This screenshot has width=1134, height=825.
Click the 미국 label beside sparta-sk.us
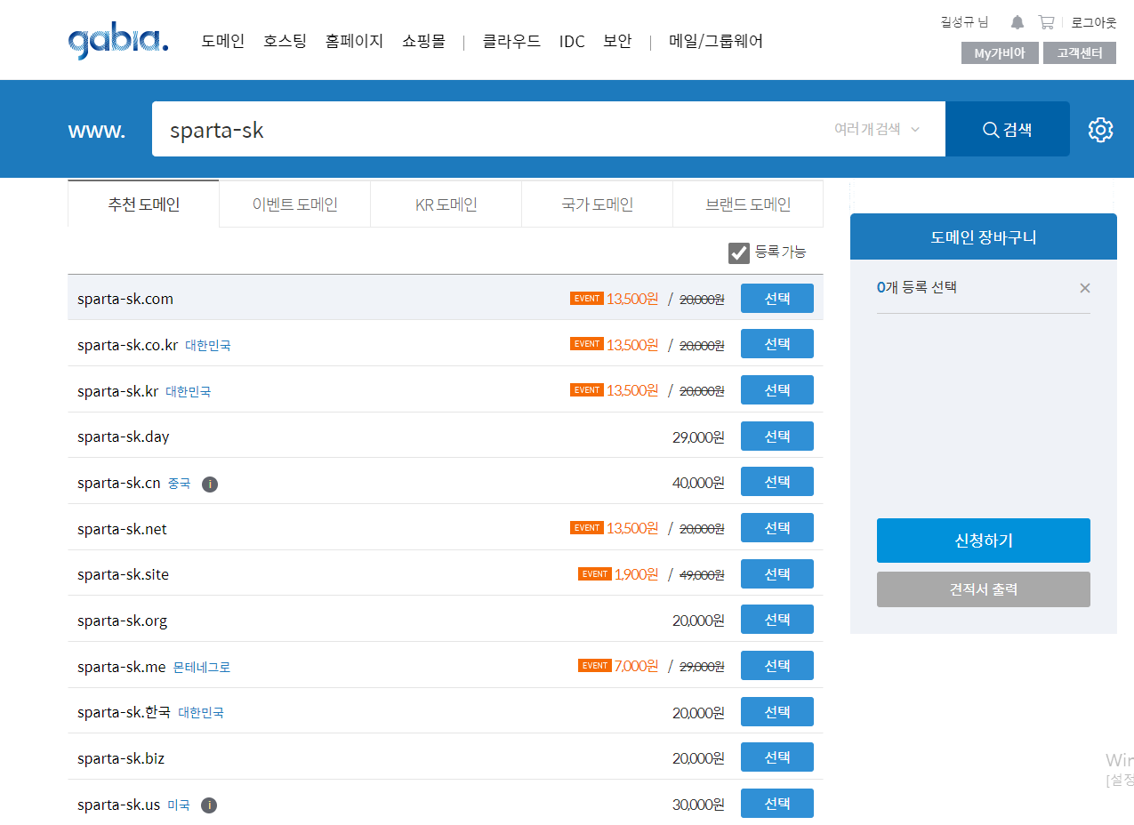click(x=179, y=805)
